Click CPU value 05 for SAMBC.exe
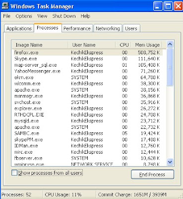 click(x=124, y=133)
